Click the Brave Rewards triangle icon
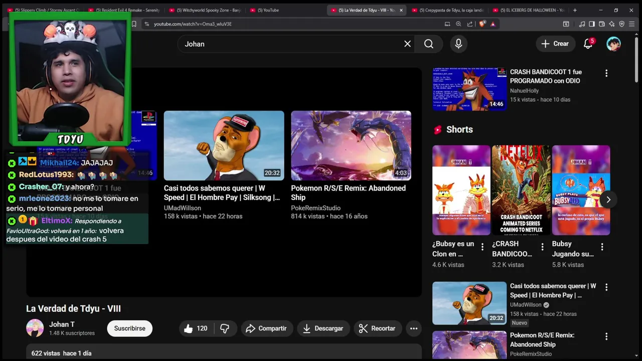 493,24
